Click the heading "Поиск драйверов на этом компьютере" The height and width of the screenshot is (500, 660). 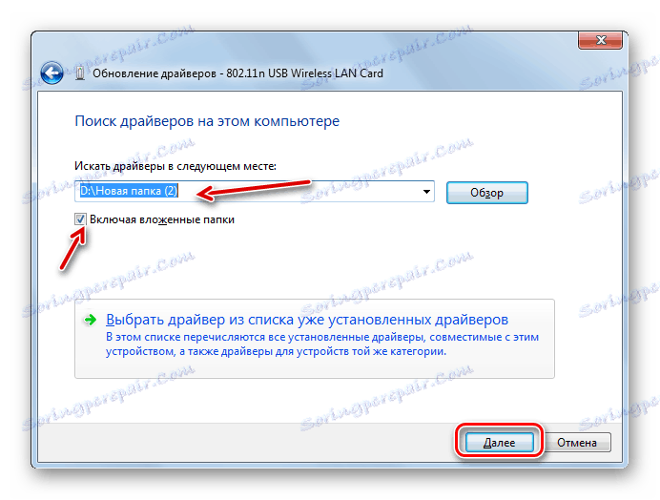click(207, 121)
